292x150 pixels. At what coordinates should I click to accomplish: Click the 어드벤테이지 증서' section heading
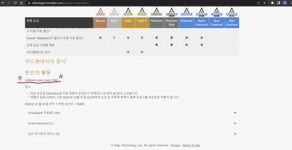coord(46,61)
